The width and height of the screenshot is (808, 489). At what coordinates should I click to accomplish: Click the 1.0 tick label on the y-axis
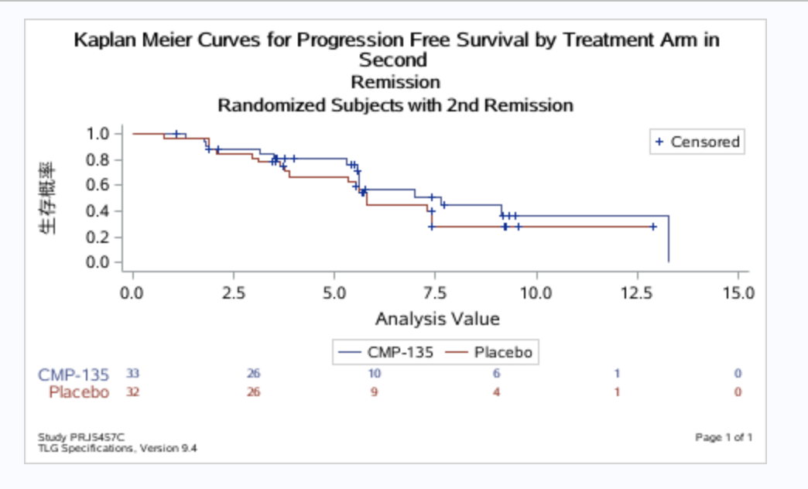(x=98, y=134)
